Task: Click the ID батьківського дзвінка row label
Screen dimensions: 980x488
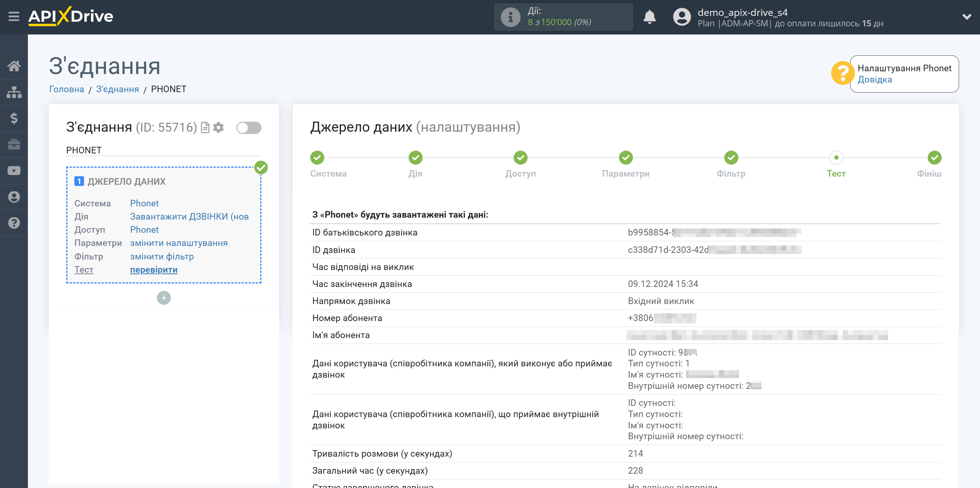Action: pos(365,232)
